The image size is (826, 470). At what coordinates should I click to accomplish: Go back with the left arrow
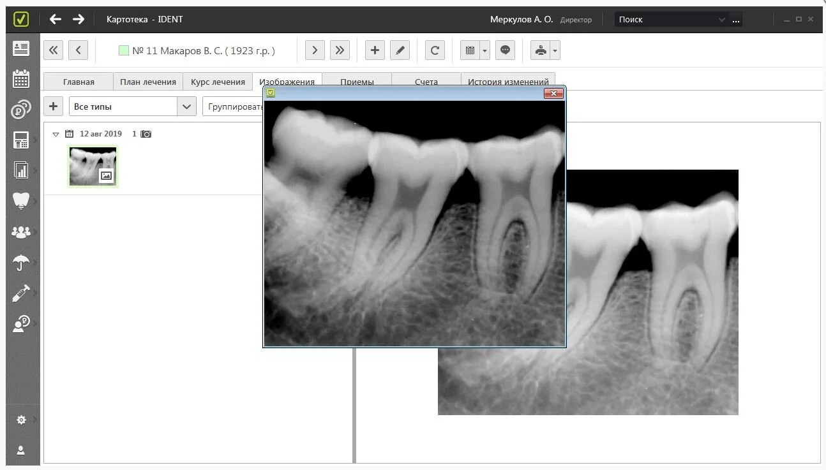point(56,19)
